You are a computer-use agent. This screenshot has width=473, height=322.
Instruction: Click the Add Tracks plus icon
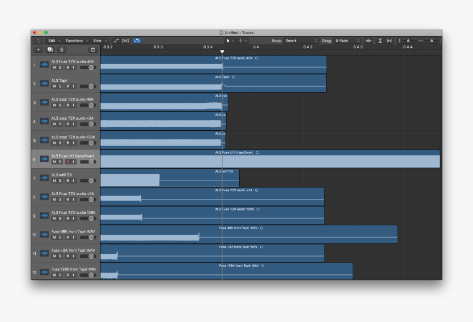(x=38, y=49)
